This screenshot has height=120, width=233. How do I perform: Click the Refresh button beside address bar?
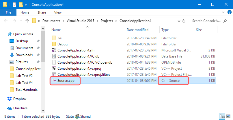(184, 21)
